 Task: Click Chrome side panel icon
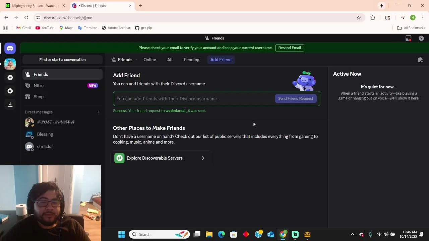(x=388, y=18)
